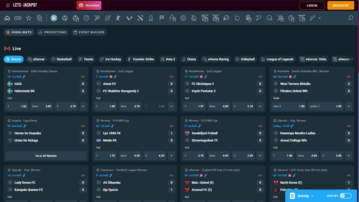Open the hamburger menu icon
The height and width of the screenshot is (202, 359).
8,5
